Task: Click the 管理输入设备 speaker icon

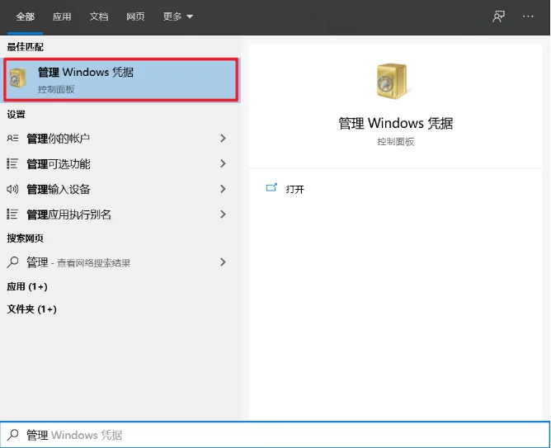Action: point(12,189)
